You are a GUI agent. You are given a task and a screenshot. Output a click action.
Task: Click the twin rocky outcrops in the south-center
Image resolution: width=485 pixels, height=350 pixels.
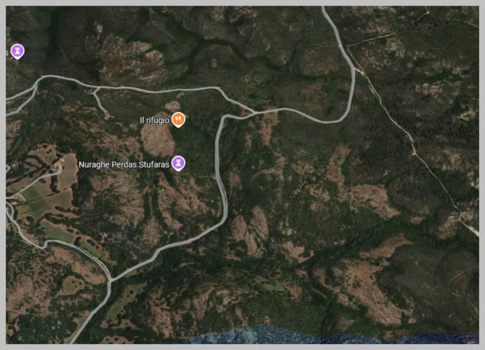click(250, 229)
